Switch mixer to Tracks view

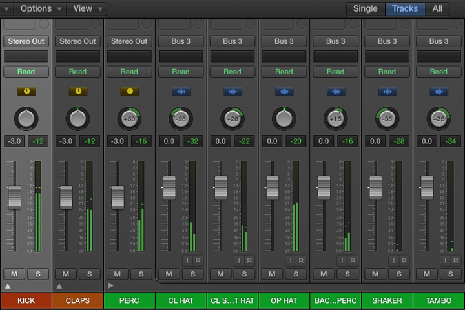(x=405, y=8)
